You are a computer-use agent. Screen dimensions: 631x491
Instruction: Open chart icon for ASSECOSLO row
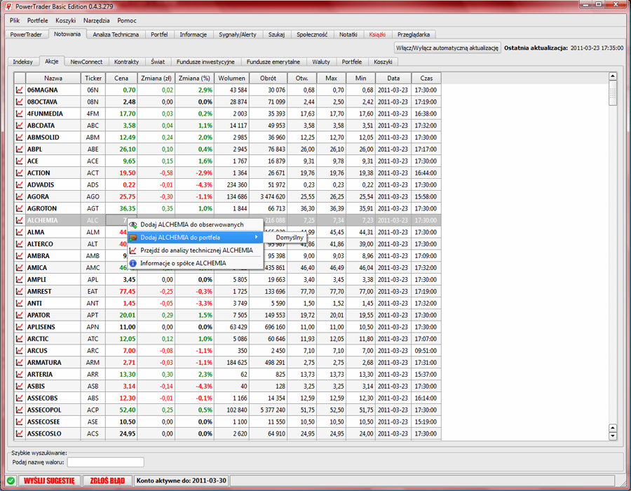point(20,434)
